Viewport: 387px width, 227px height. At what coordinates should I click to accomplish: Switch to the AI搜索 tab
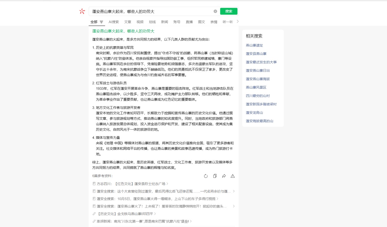pyautogui.click(x=114, y=22)
